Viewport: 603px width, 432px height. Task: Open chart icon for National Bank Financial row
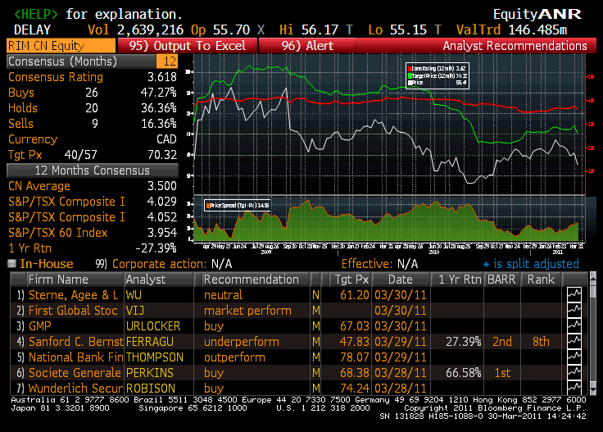pyautogui.click(x=574, y=357)
